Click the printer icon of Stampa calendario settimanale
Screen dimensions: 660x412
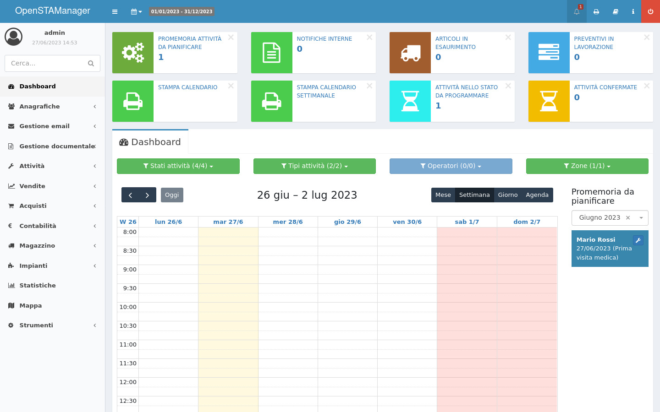pos(272,101)
